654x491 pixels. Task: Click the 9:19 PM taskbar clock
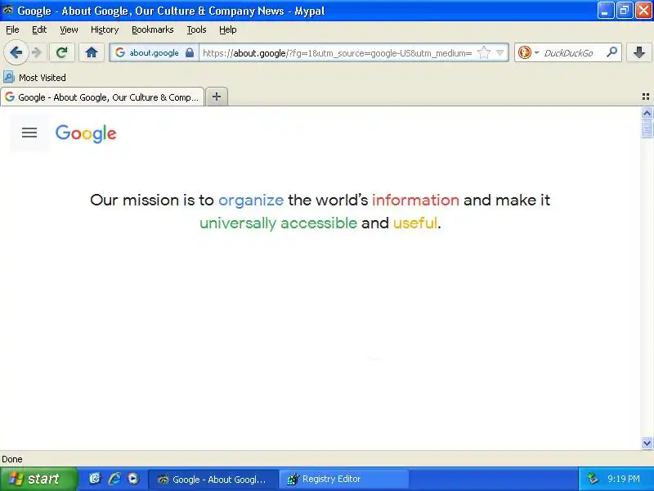[624, 479]
